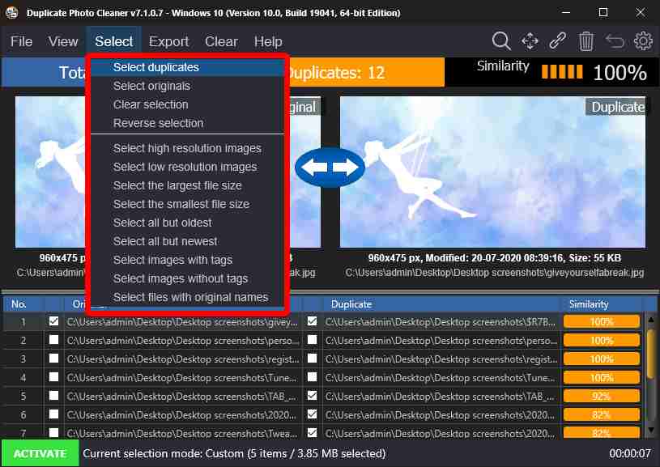Screen dimensions: 660x467
Task: Check the original file checkbox in row 2
Action: tap(53, 340)
